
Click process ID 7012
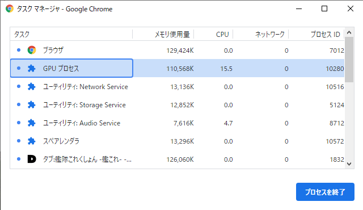(336, 51)
